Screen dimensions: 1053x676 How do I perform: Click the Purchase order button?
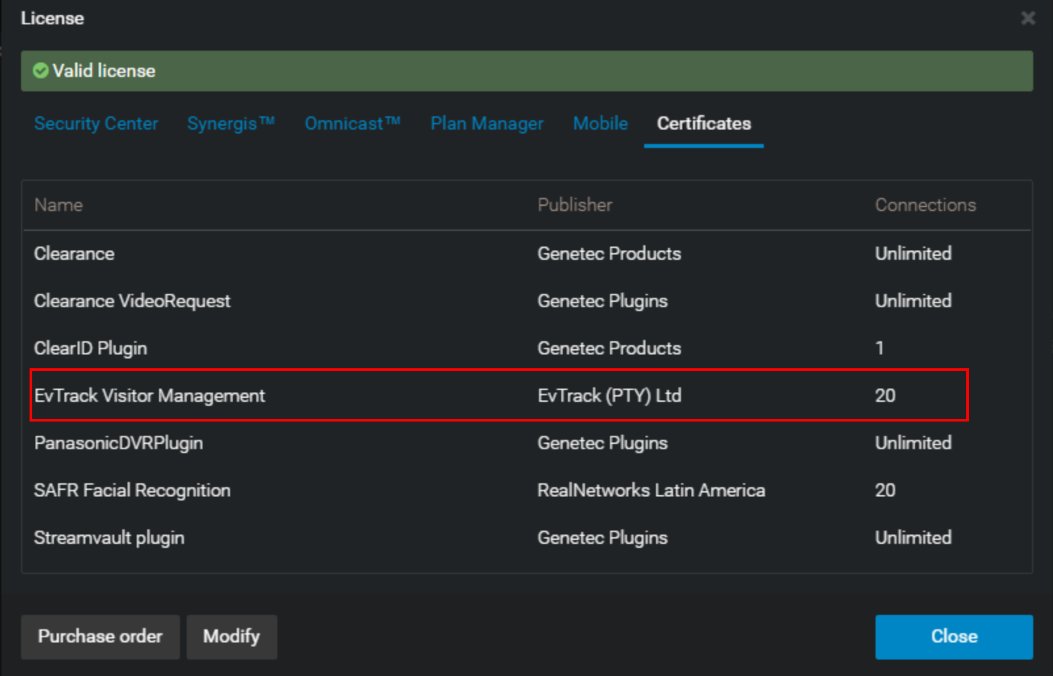[x=101, y=637]
